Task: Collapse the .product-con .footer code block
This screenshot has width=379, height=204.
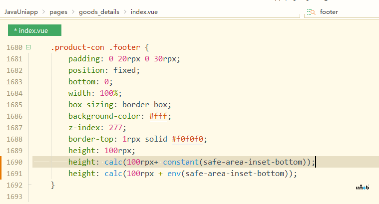Action: coord(28,48)
